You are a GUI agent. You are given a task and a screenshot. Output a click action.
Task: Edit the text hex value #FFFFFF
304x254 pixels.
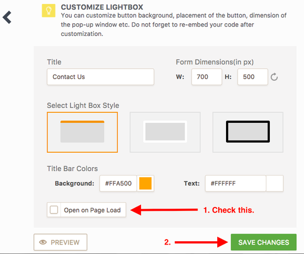point(235,183)
